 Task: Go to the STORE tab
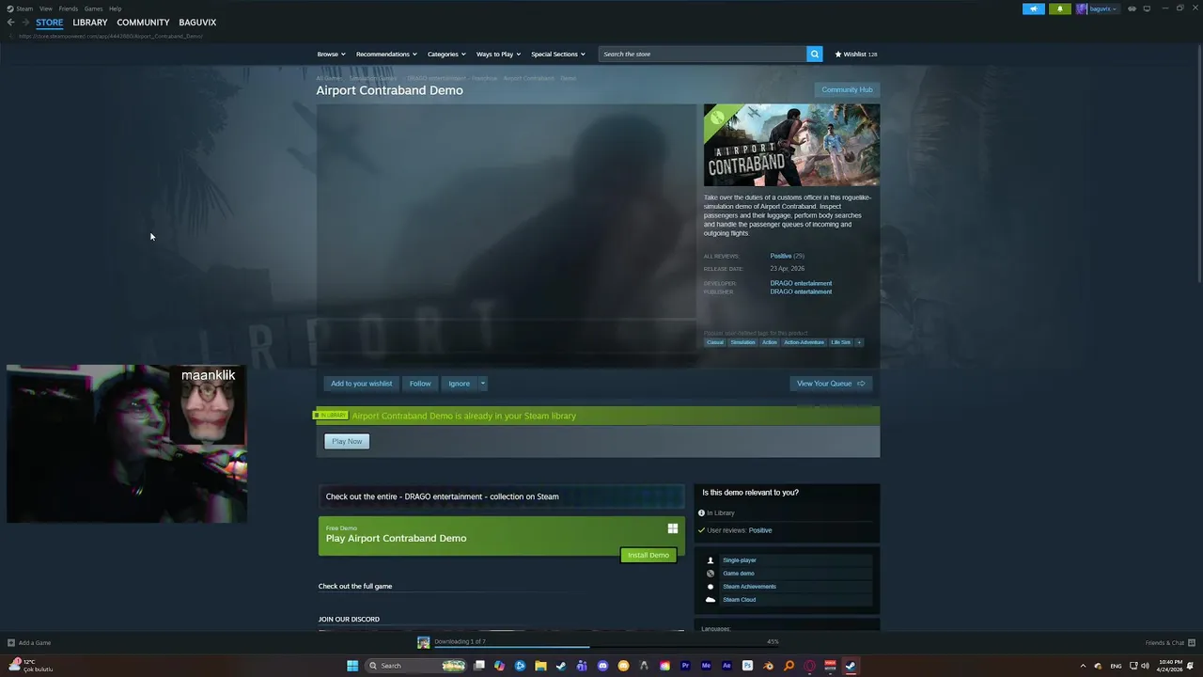[50, 23]
